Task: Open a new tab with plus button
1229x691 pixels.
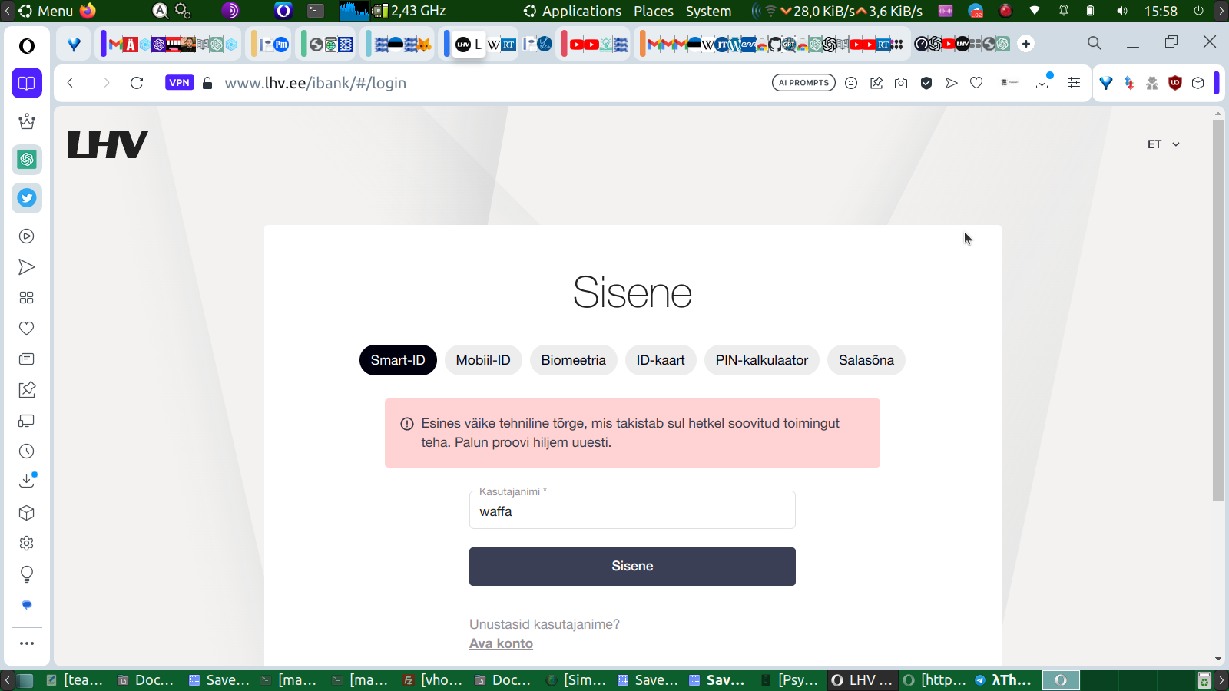Action: pyautogui.click(x=1026, y=44)
